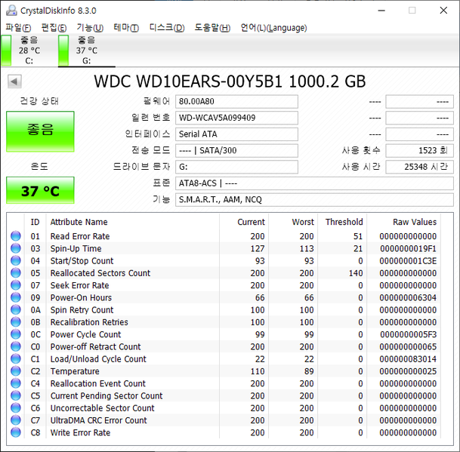Click the drive letter field G:
This screenshot has width=460, height=452.
[236, 167]
